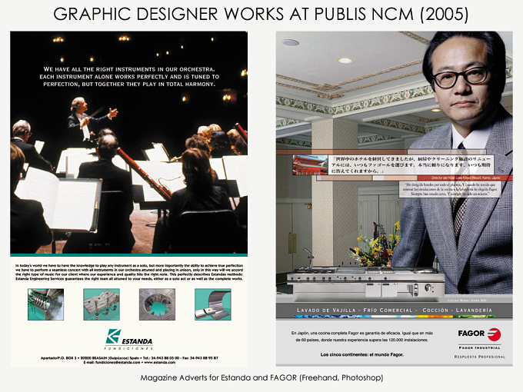Click the red Fagor logo emblem

[x=494, y=334]
